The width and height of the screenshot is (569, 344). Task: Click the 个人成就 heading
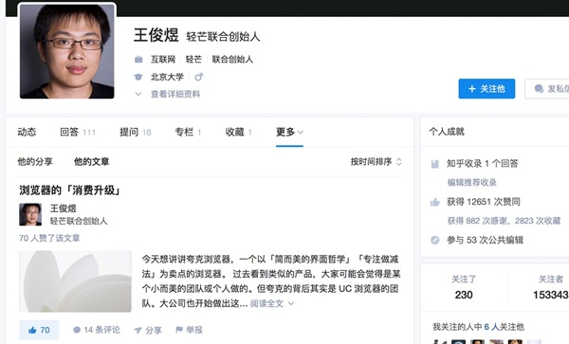(447, 131)
